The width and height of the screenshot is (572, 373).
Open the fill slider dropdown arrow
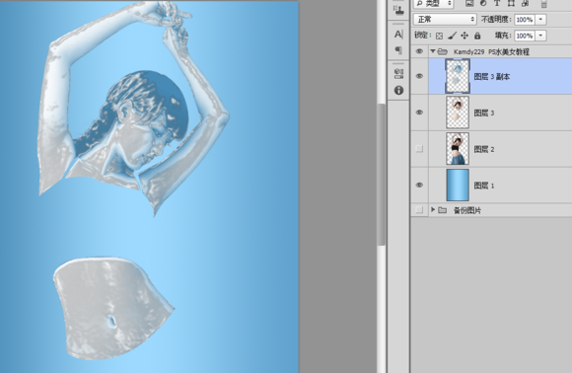point(540,36)
